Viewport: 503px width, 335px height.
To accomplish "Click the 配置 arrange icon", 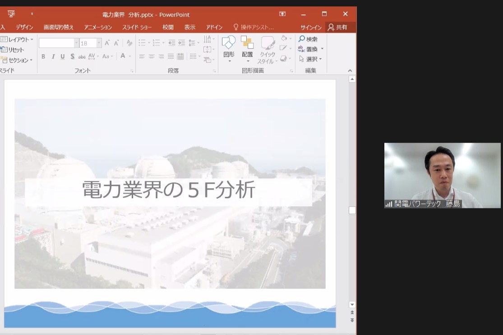I will click(x=247, y=43).
